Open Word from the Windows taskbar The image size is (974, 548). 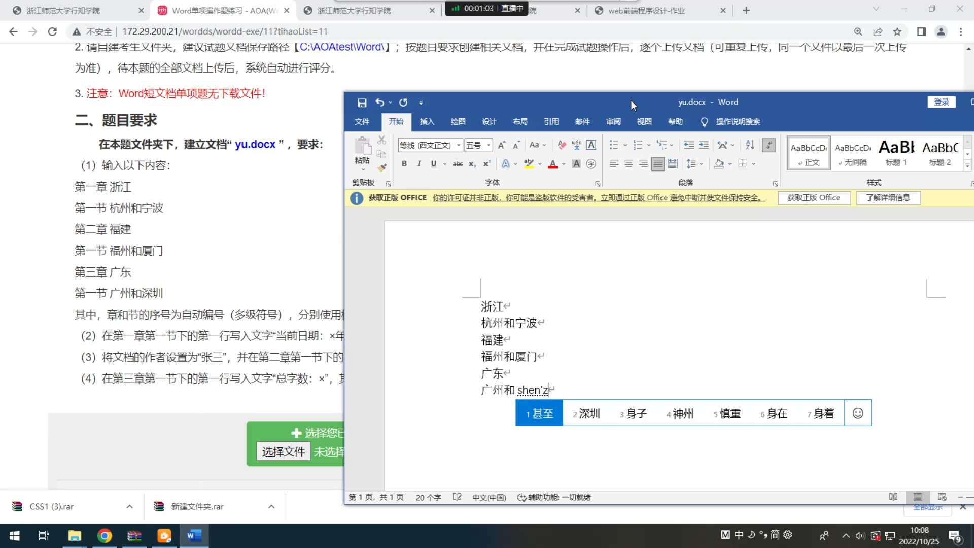point(194,536)
